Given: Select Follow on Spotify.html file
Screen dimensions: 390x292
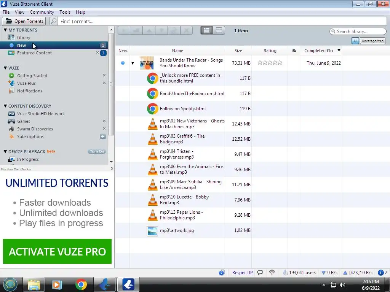Looking at the screenshot, I should tap(182, 108).
